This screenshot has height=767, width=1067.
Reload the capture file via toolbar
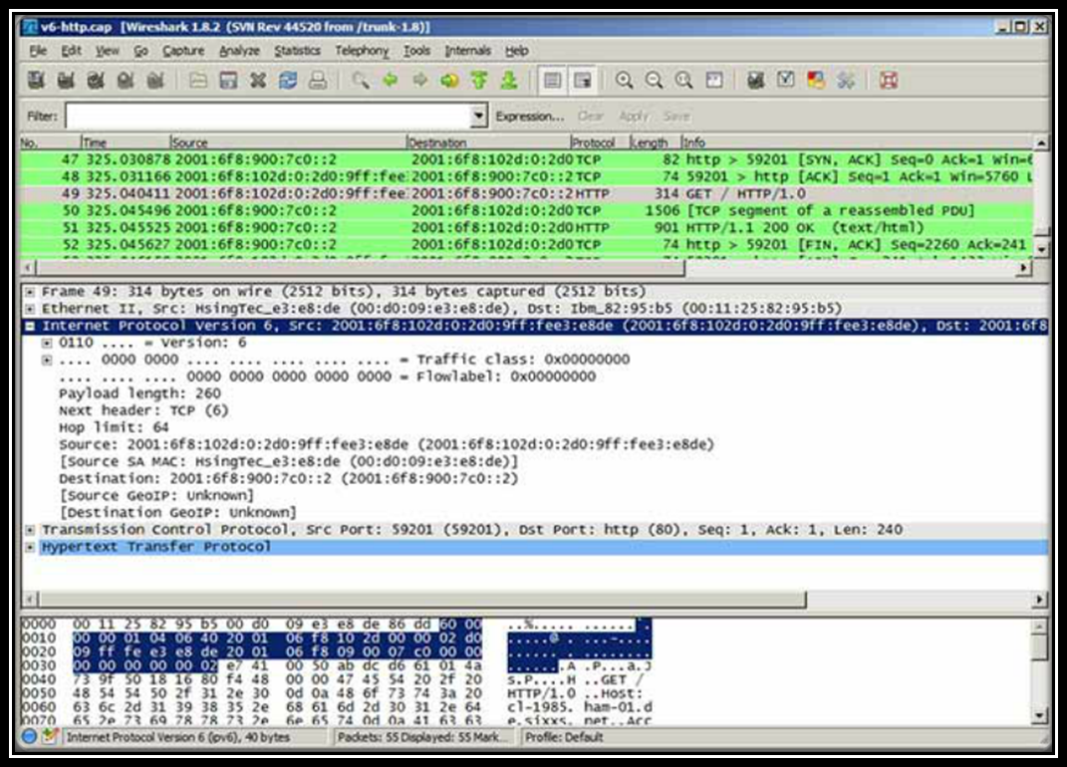pos(288,82)
